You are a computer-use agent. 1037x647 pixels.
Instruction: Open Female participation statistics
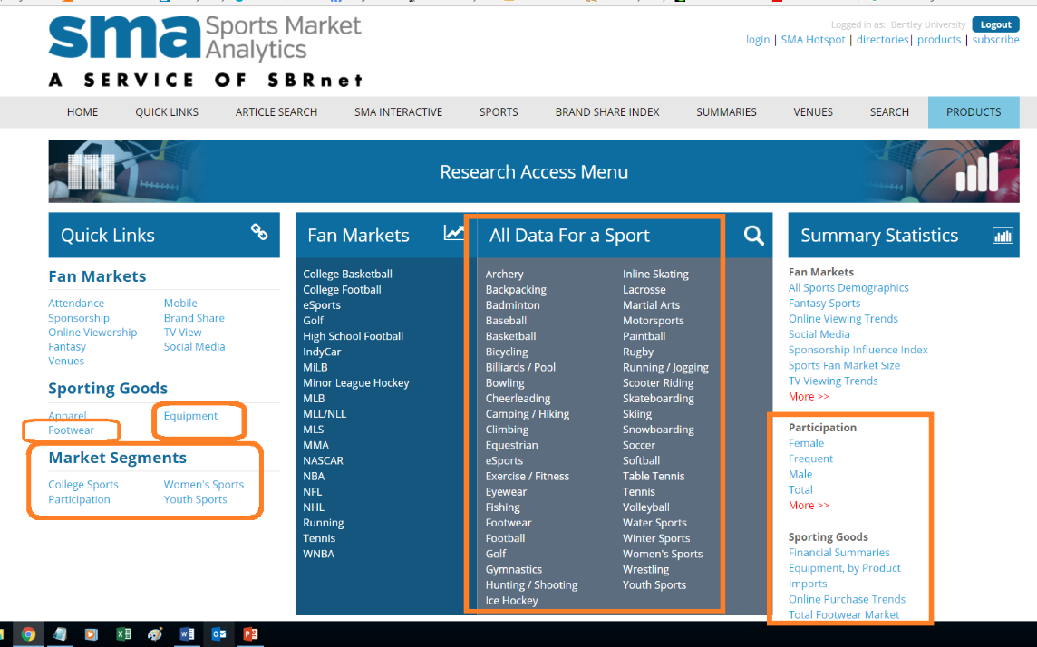[x=806, y=443]
